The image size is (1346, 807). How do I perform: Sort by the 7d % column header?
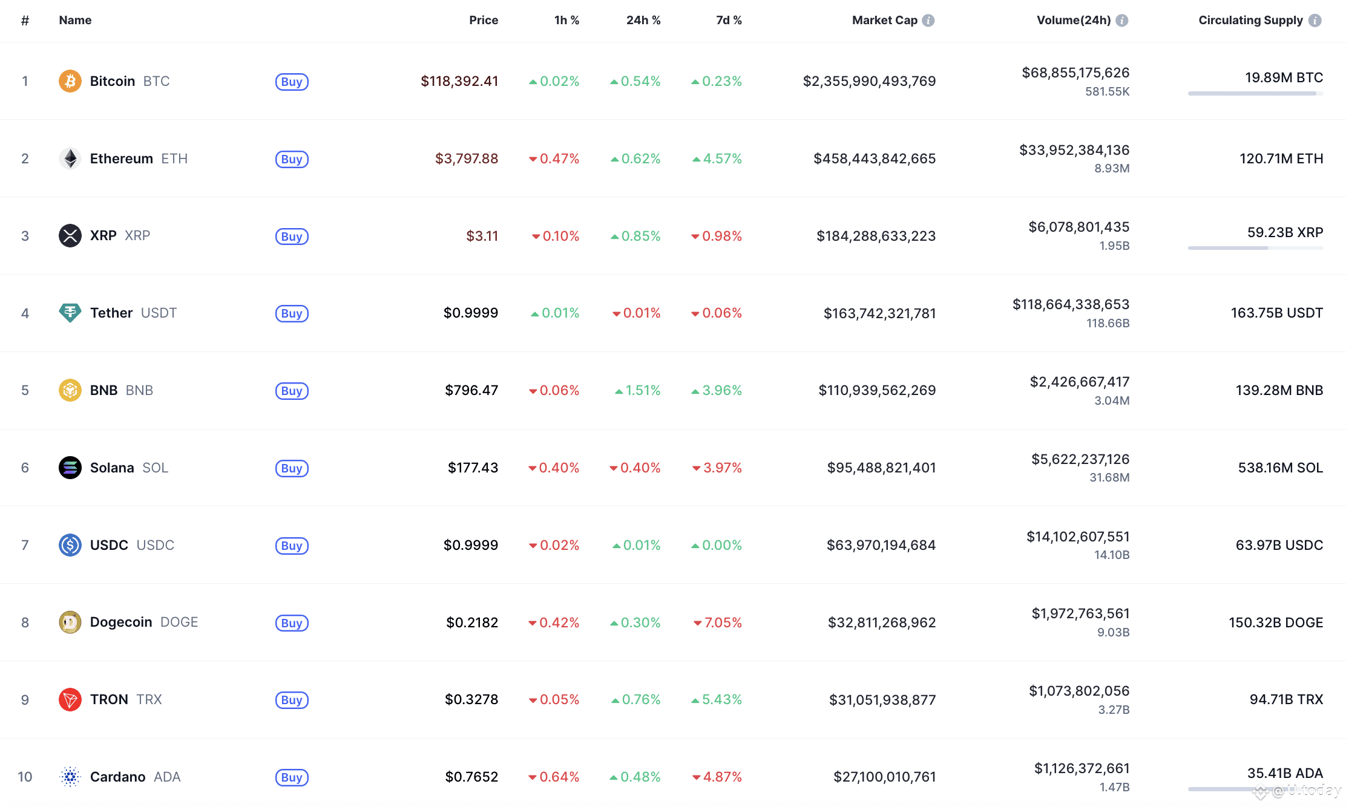(x=729, y=20)
